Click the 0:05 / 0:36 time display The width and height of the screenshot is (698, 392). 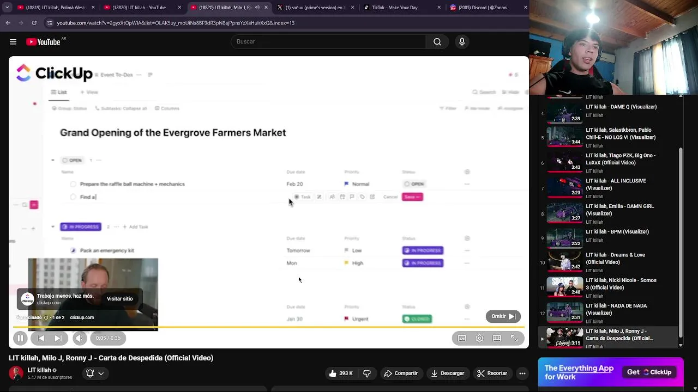point(108,338)
